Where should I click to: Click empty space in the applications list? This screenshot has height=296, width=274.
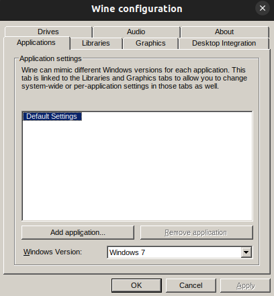click(x=137, y=170)
